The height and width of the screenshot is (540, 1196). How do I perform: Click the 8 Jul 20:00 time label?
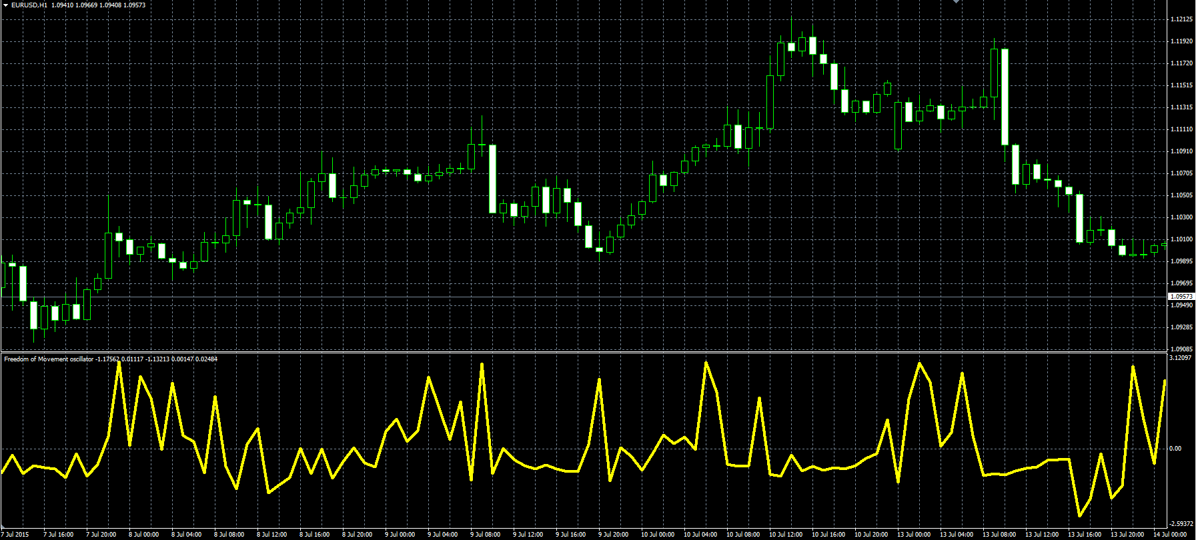[358, 535]
